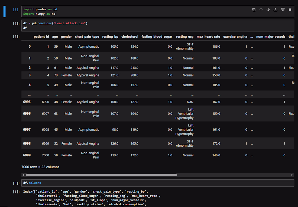Focus the df.columns code cell
Screen dimensions: 298x207
pyautogui.click(x=158, y=183)
